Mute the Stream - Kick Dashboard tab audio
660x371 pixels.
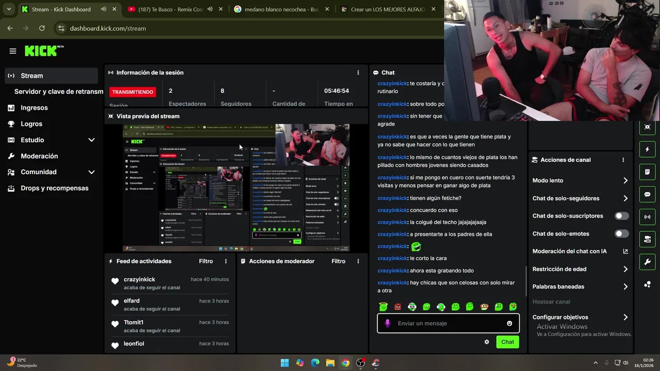click(x=104, y=9)
